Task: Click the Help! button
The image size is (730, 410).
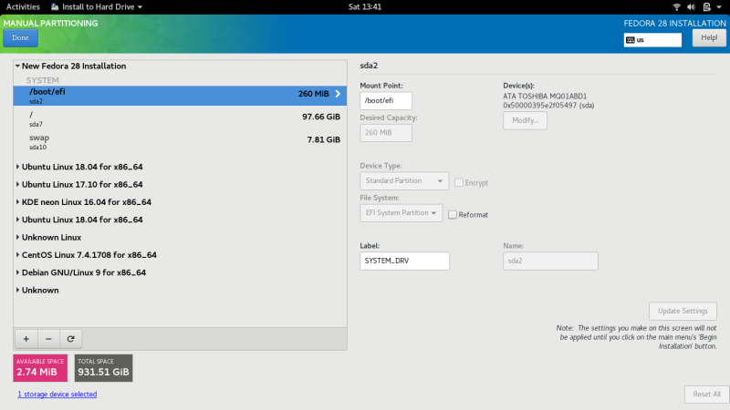Action: 708,37
